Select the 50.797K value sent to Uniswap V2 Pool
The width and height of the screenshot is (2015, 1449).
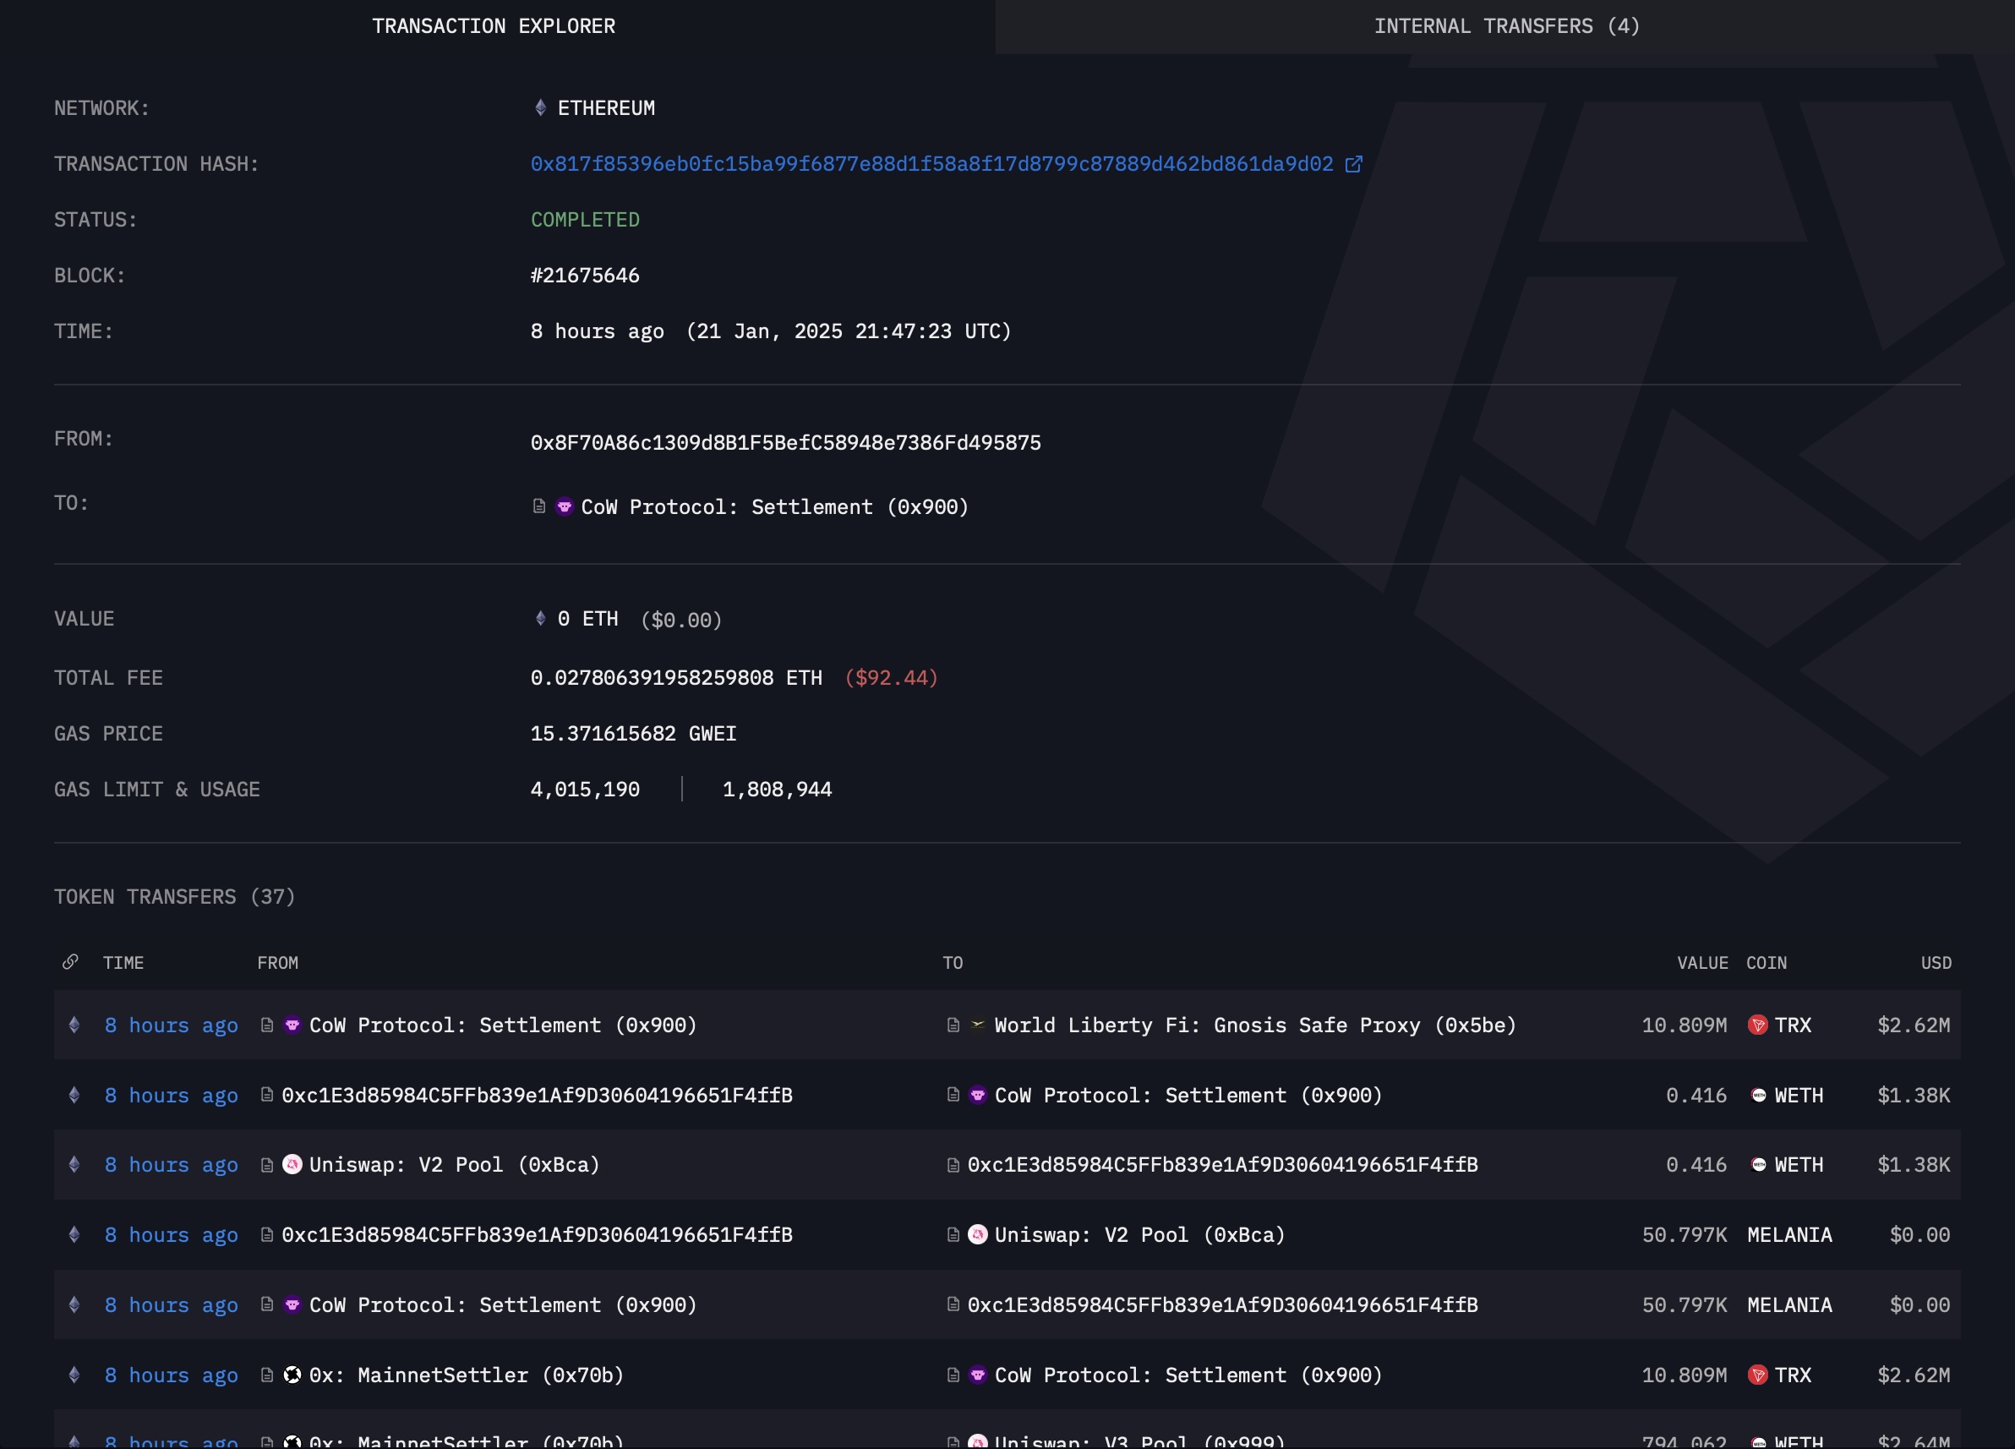1684,1235
